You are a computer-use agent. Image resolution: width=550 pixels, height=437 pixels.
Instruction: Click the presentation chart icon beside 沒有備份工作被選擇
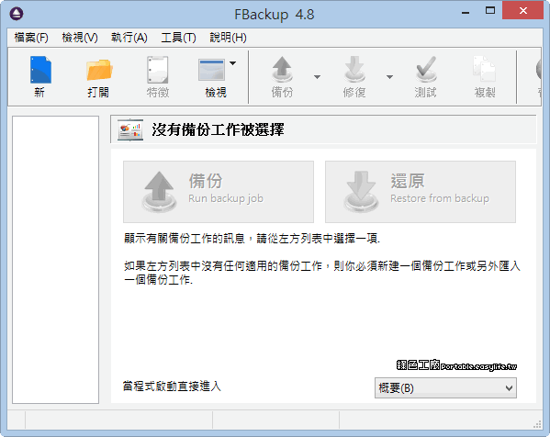[x=130, y=129]
